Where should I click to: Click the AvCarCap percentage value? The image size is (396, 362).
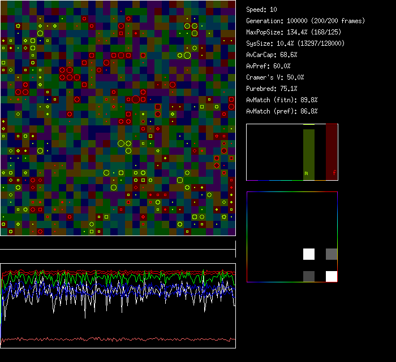tap(289, 55)
